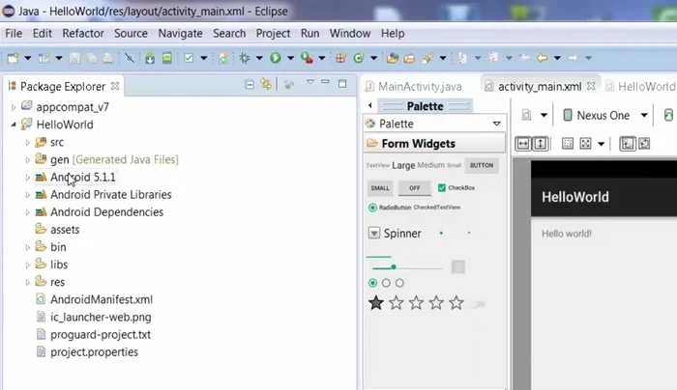Click the Run with external tools icon
The width and height of the screenshot is (677, 390).
pos(307,58)
